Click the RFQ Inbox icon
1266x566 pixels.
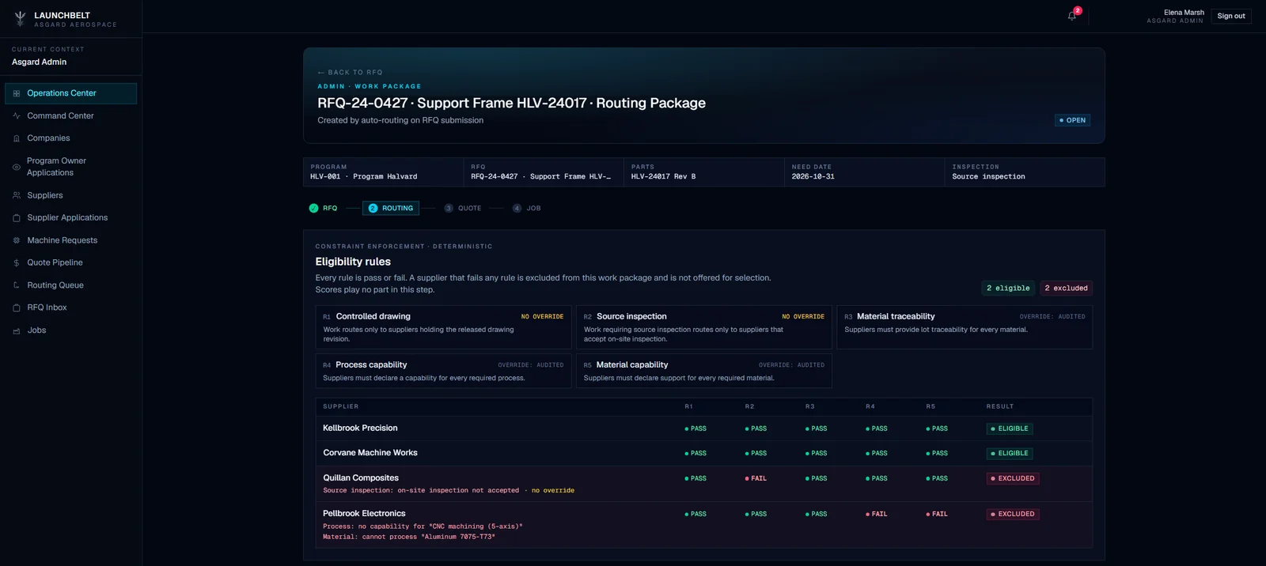click(x=17, y=308)
